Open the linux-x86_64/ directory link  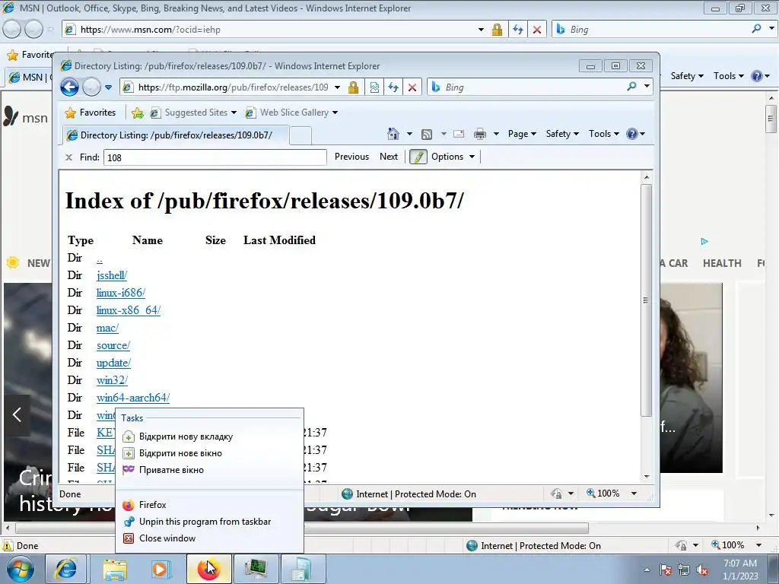(128, 310)
